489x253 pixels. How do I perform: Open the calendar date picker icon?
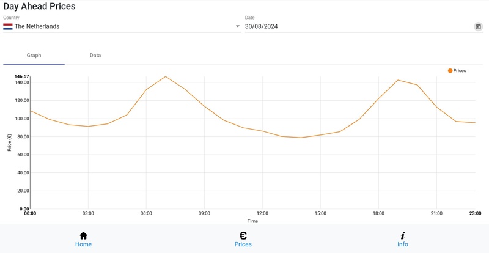tap(478, 26)
